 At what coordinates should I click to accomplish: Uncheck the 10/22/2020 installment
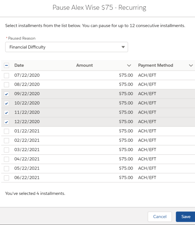(6, 103)
